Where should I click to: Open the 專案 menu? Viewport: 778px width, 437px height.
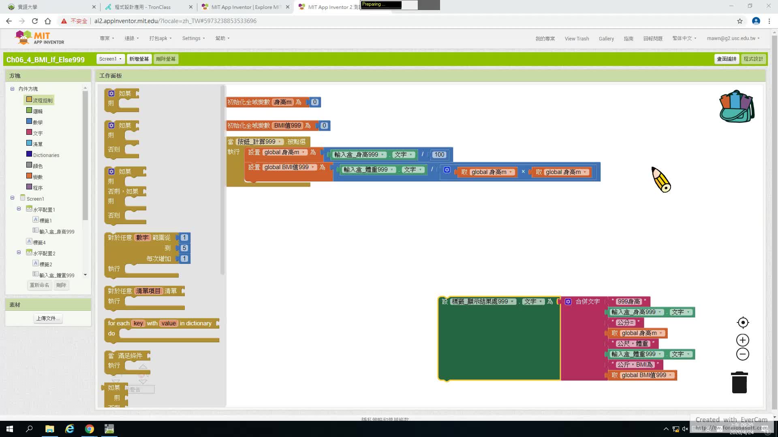pyautogui.click(x=107, y=38)
